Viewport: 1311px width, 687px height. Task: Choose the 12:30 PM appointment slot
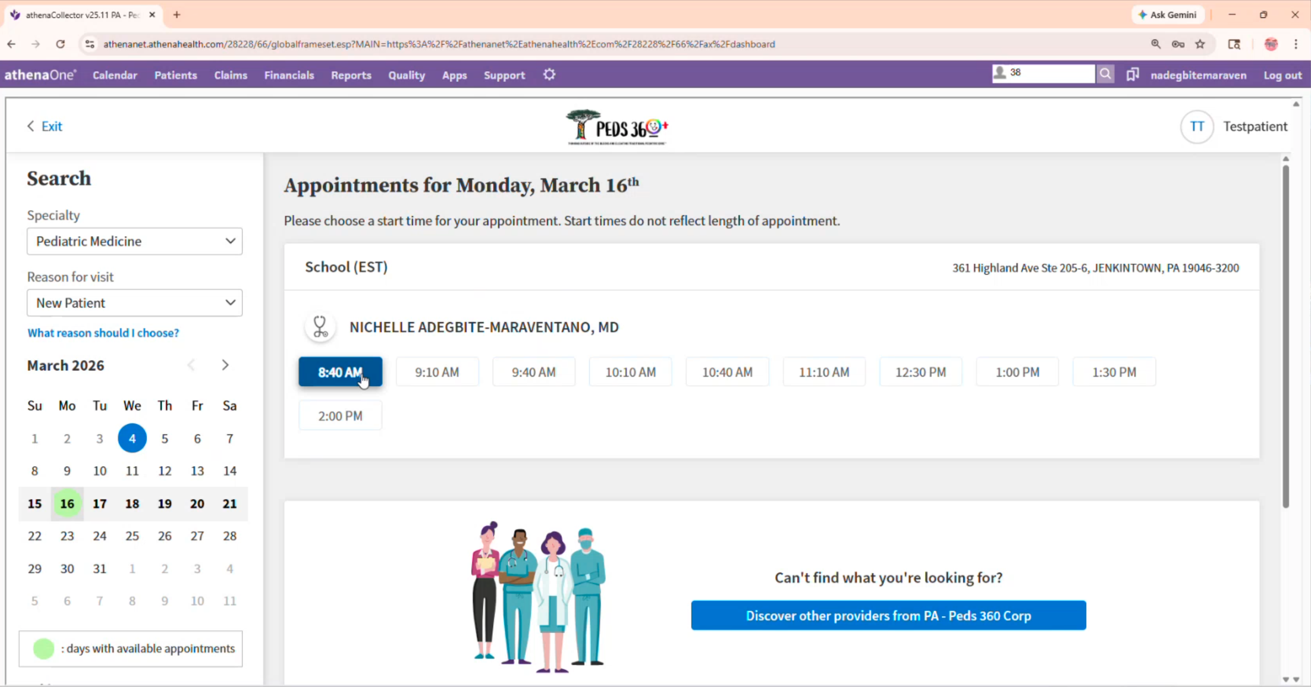tap(920, 372)
